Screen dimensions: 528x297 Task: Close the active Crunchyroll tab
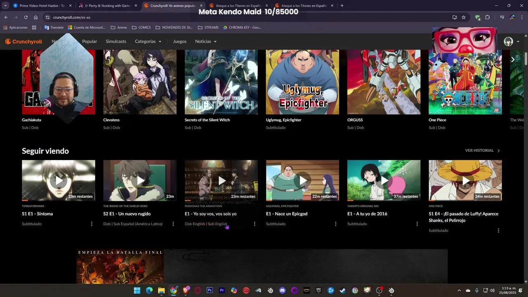tap(201, 6)
